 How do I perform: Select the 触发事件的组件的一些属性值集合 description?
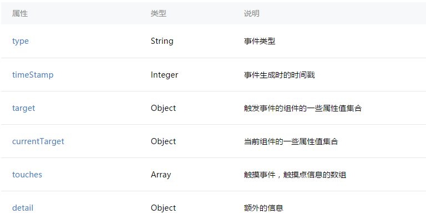coord(302,108)
